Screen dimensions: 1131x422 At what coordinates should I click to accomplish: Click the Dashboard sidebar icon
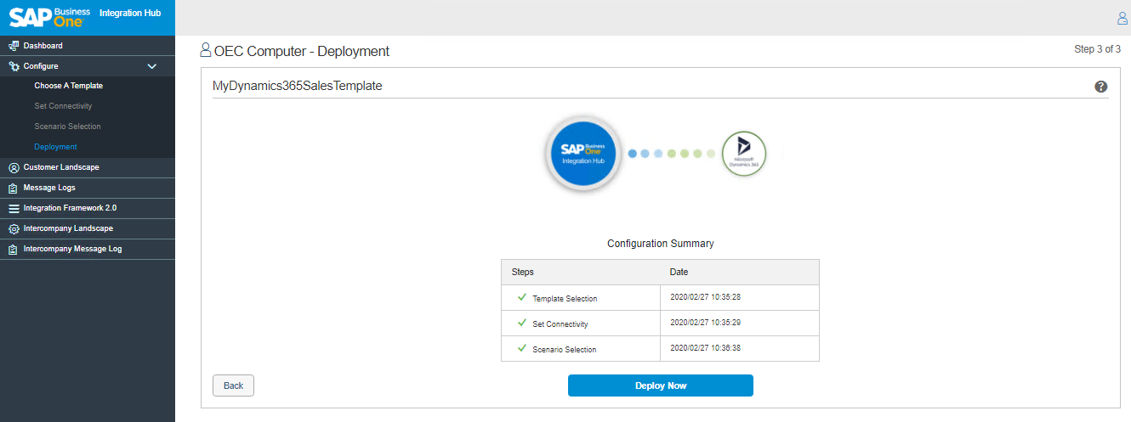tap(14, 46)
